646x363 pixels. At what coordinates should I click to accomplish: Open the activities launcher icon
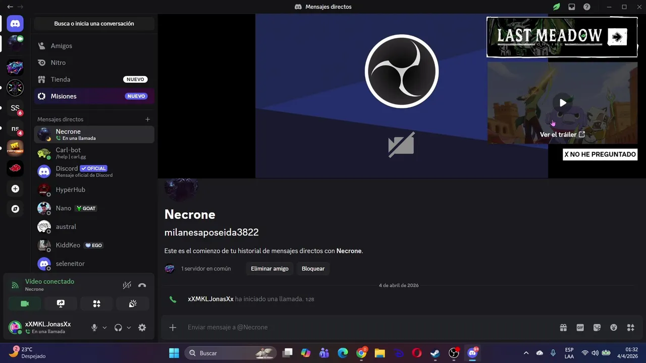click(96, 304)
